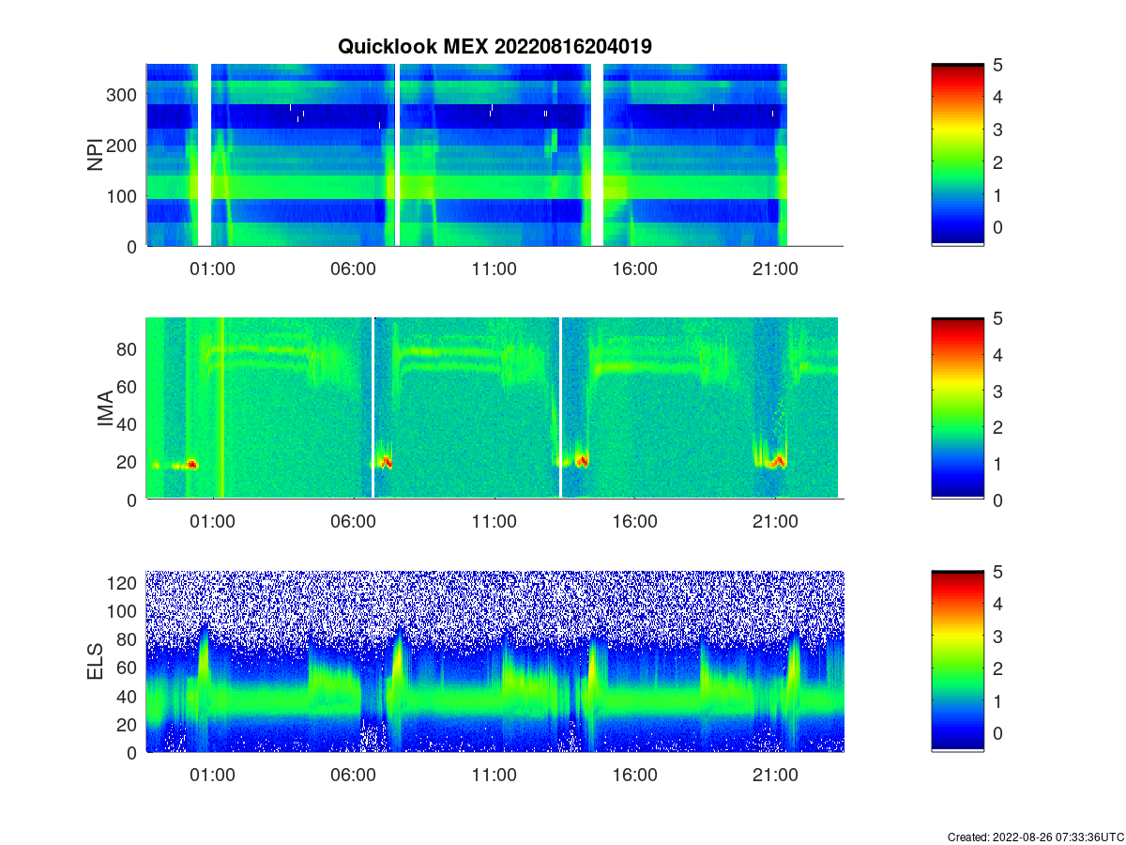Click the NPI axis label
Viewport: 1126px width, 845px height.
coord(95,155)
